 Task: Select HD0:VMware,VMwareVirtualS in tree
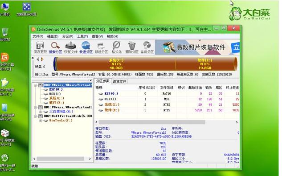click(x=68, y=85)
